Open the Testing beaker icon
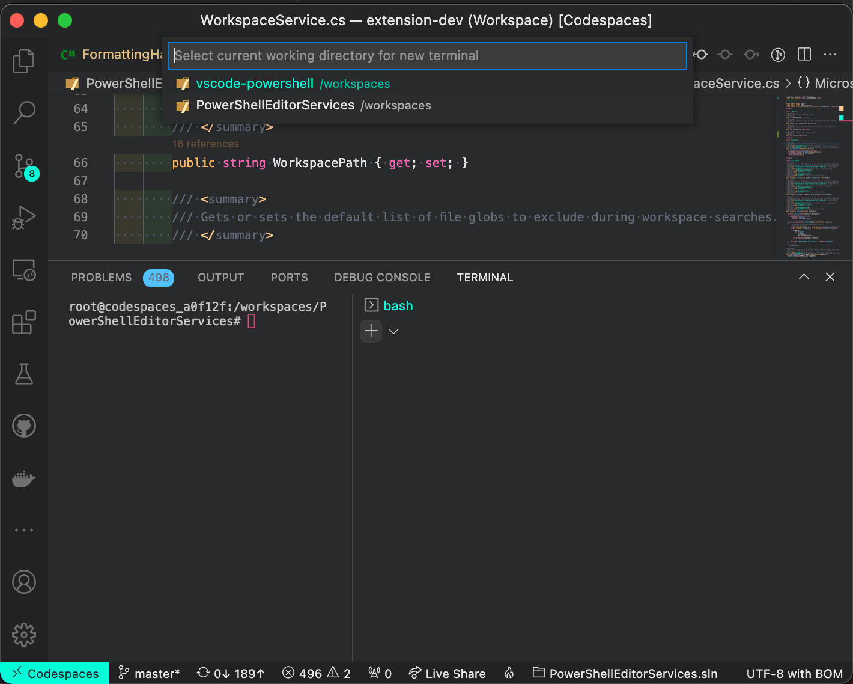Viewport: 853px width, 684px height. (x=24, y=374)
